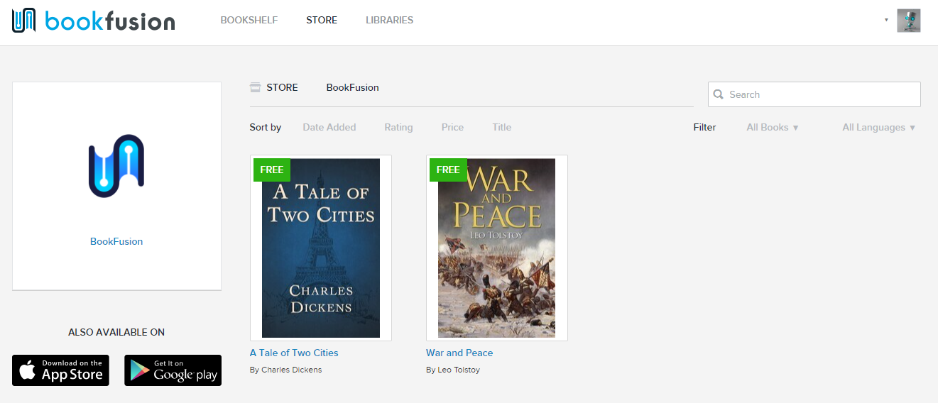Click the Get it on Google Play badge
This screenshot has width=938, height=403.
[173, 370]
